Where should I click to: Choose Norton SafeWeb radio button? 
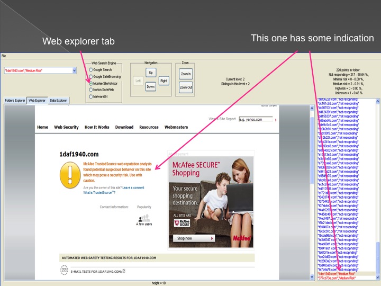(91, 90)
